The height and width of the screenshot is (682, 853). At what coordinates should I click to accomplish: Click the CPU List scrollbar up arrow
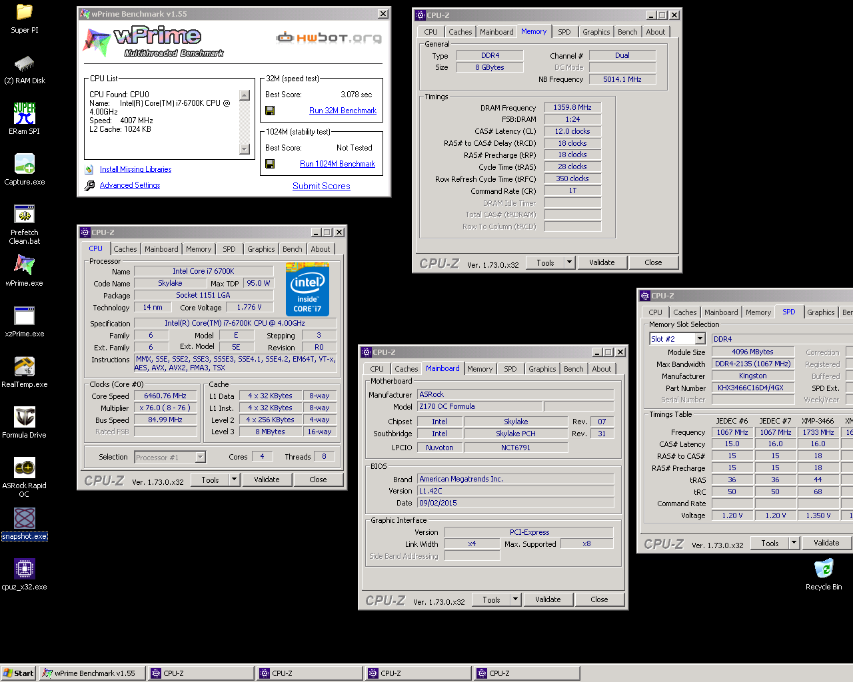point(245,95)
